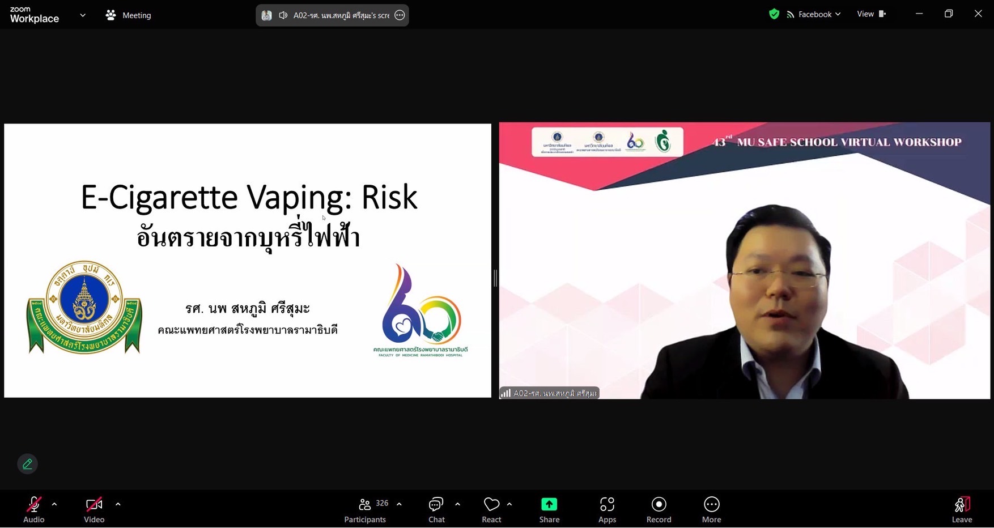Open the More options menu
The image size is (994, 528).
pos(711,510)
